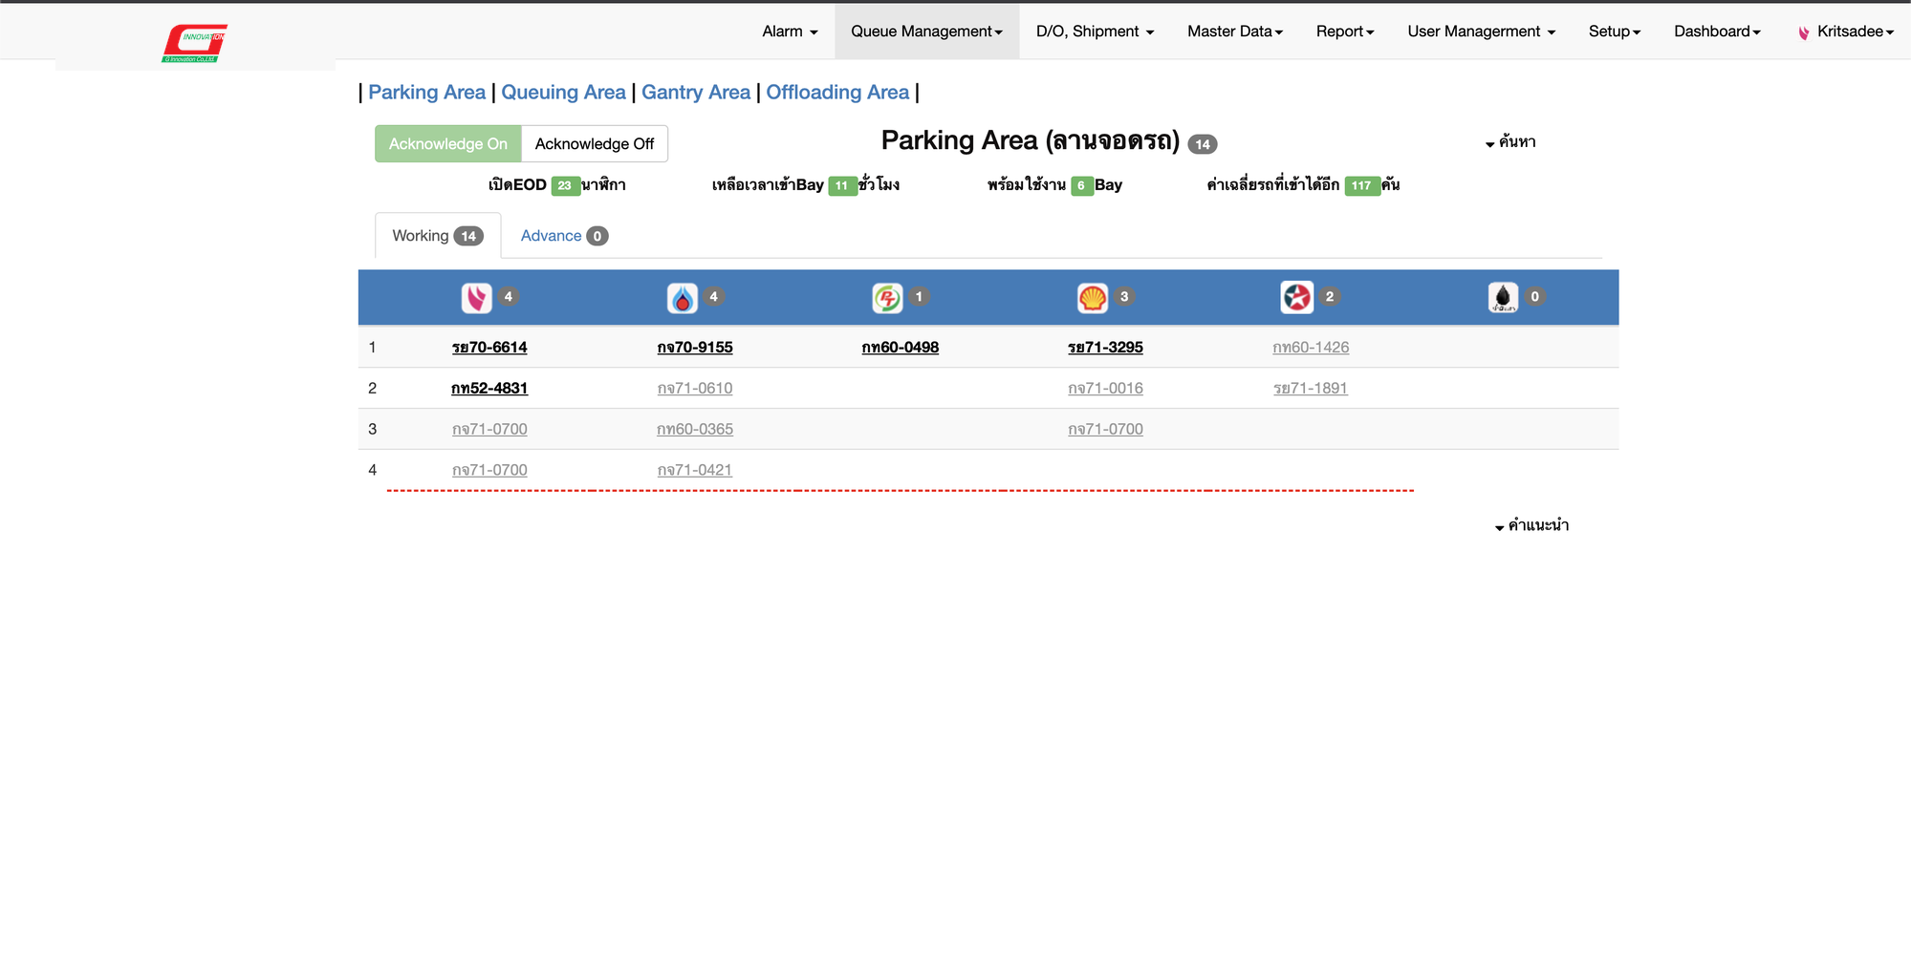This screenshot has width=1911, height=978.
Task: Select the pink Susco brand logo
Action: 476,298
